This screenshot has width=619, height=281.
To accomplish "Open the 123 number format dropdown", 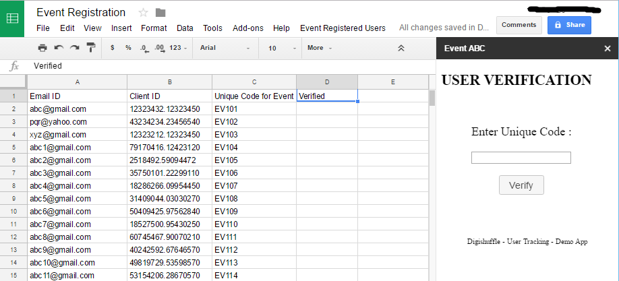I will [178, 48].
